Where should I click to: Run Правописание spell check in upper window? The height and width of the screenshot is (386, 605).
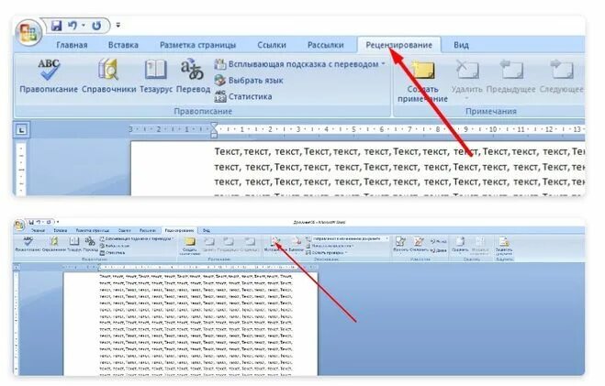[49, 75]
